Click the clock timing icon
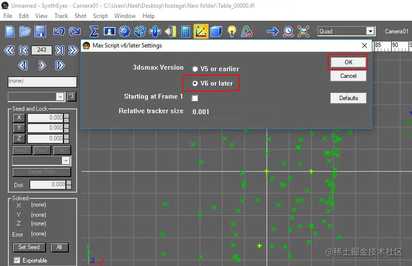The height and width of the screenshot is (266, 412). (x=288, y=31)
